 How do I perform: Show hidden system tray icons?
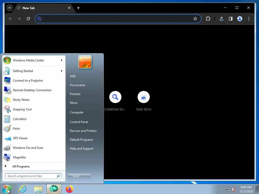tap(221, 189)
